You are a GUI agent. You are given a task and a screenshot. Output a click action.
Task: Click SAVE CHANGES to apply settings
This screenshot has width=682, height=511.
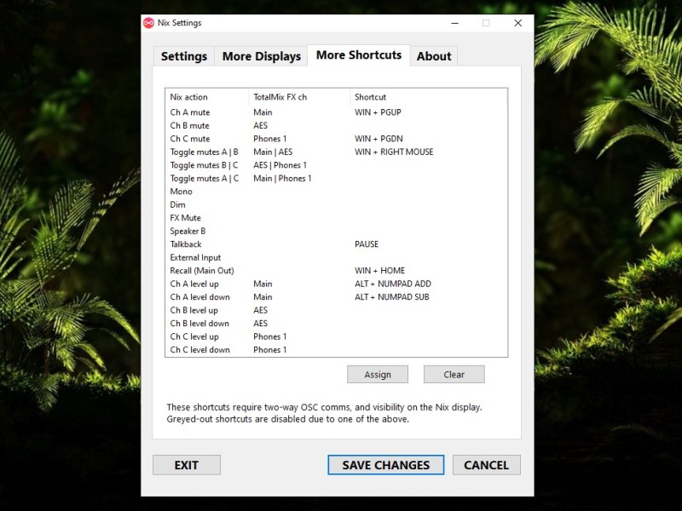tap(385, 465)
